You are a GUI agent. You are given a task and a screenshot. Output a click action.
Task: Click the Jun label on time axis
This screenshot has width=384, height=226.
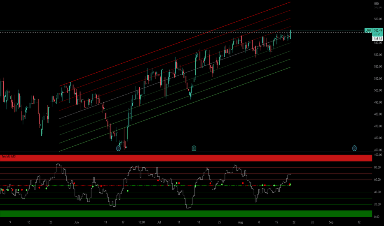(76, 222)
